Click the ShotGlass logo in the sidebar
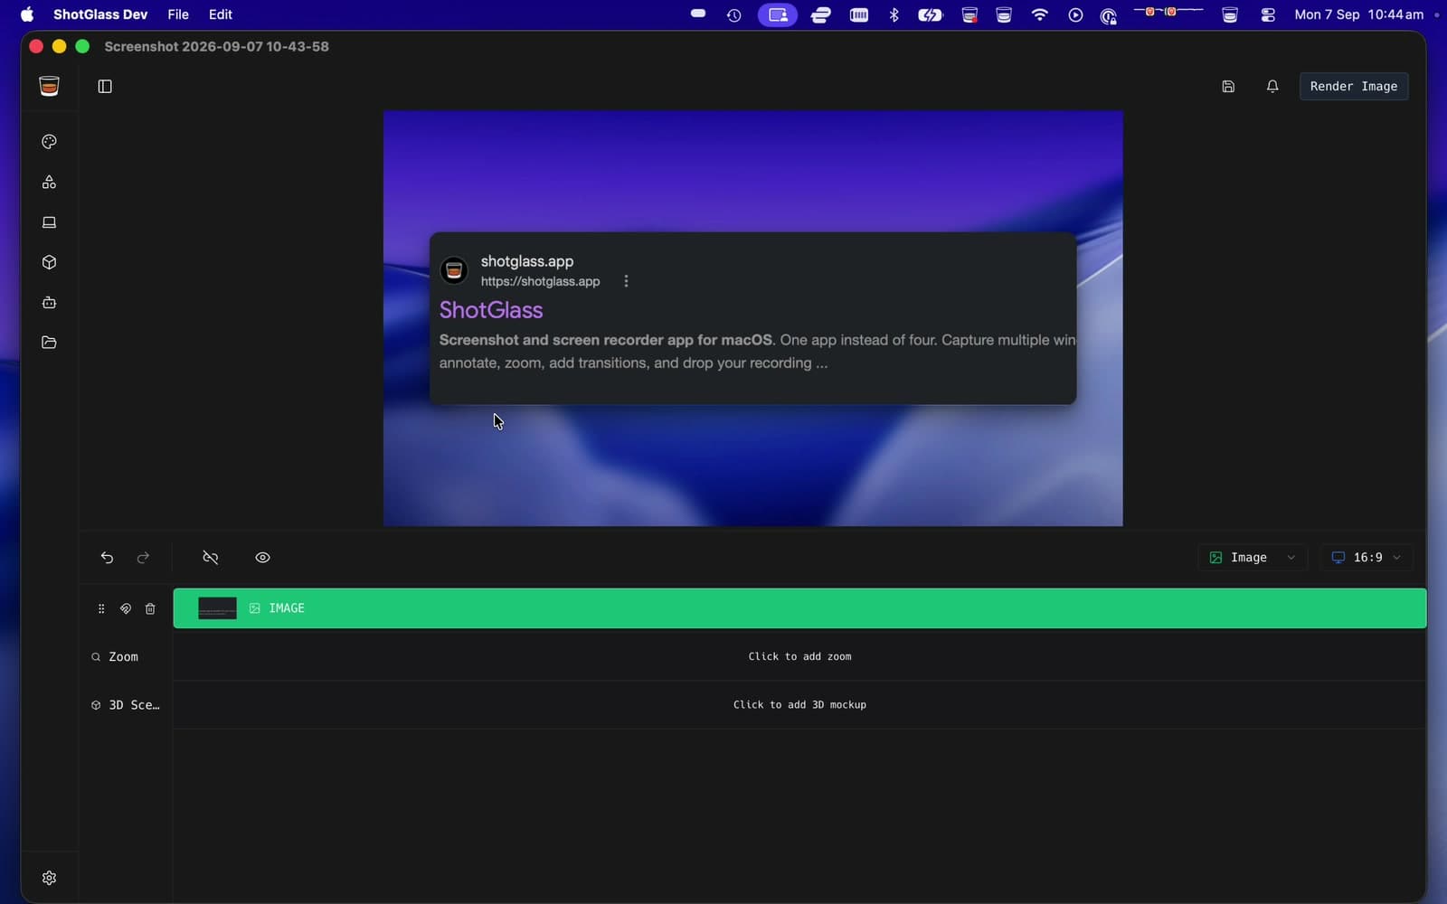This screenshot has height=904, width=1447. pyautogui.click(x=49, y=86)
